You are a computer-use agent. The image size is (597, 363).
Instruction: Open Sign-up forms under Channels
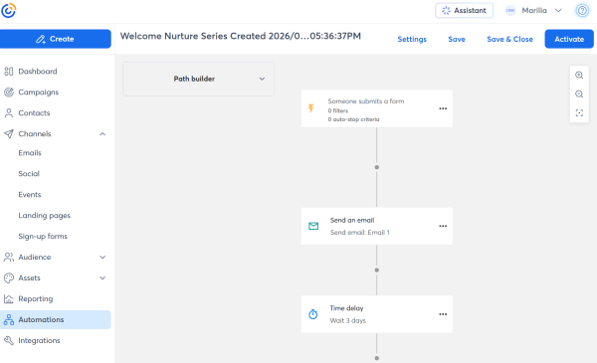pos(43,237)
